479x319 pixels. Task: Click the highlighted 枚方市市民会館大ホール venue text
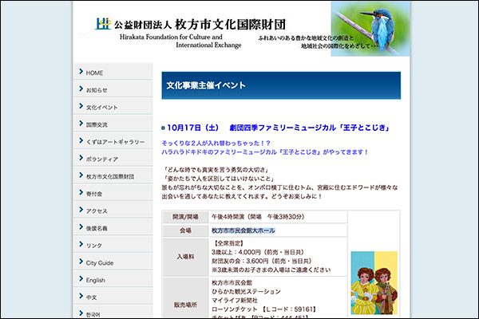pyautogui.click(x=243, y=230)
